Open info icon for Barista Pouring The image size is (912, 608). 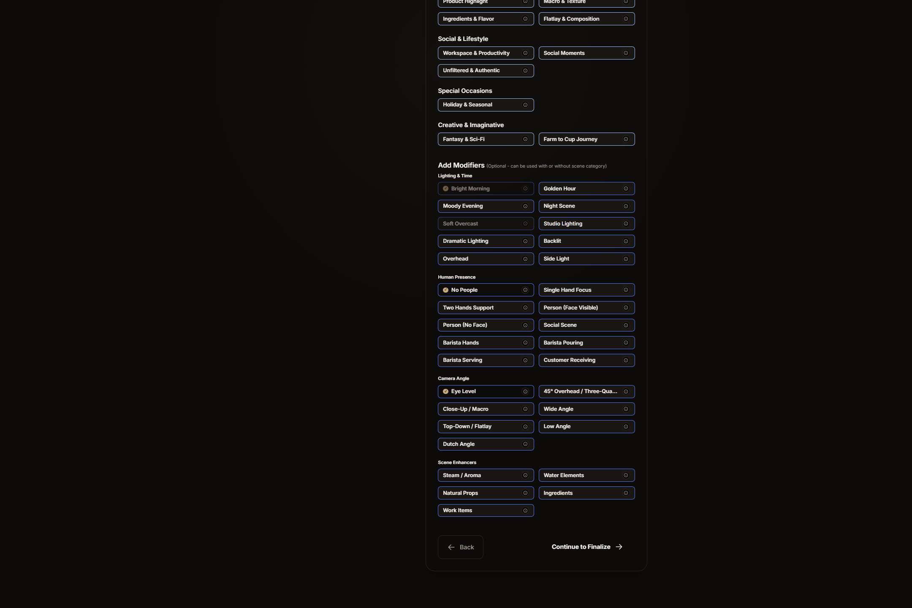point(626,342)
